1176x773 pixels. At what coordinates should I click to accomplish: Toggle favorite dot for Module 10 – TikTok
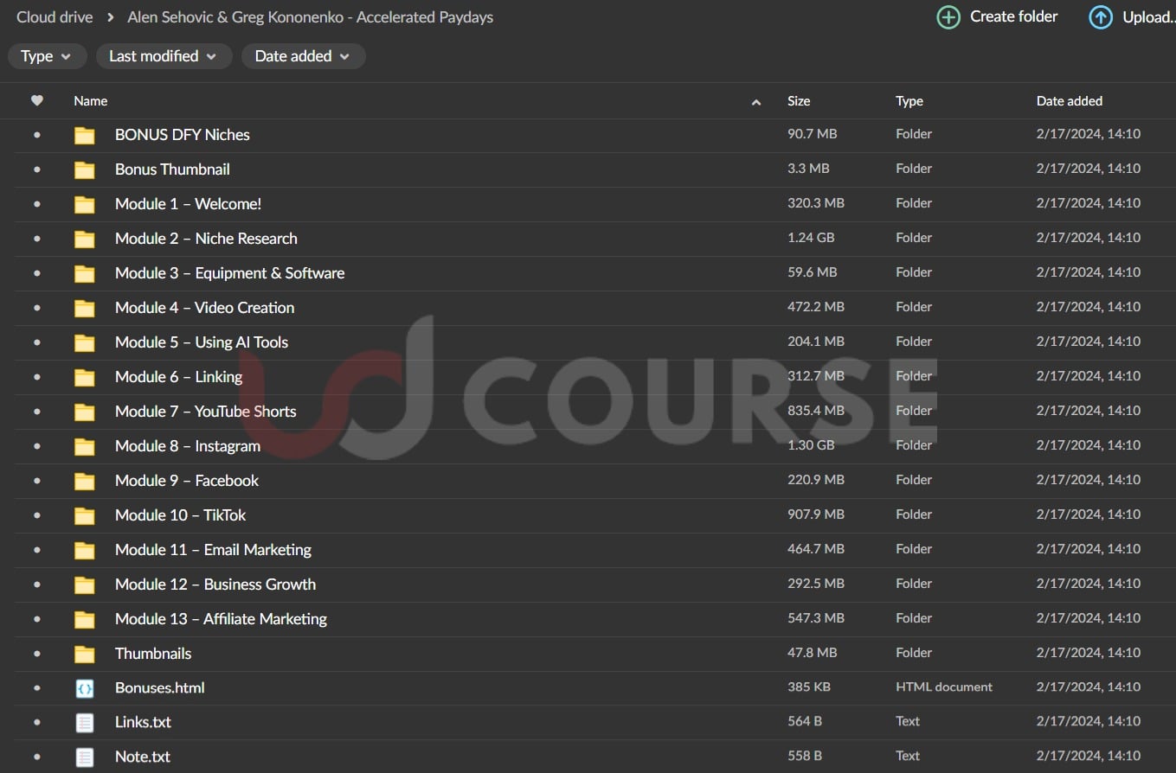36,515
